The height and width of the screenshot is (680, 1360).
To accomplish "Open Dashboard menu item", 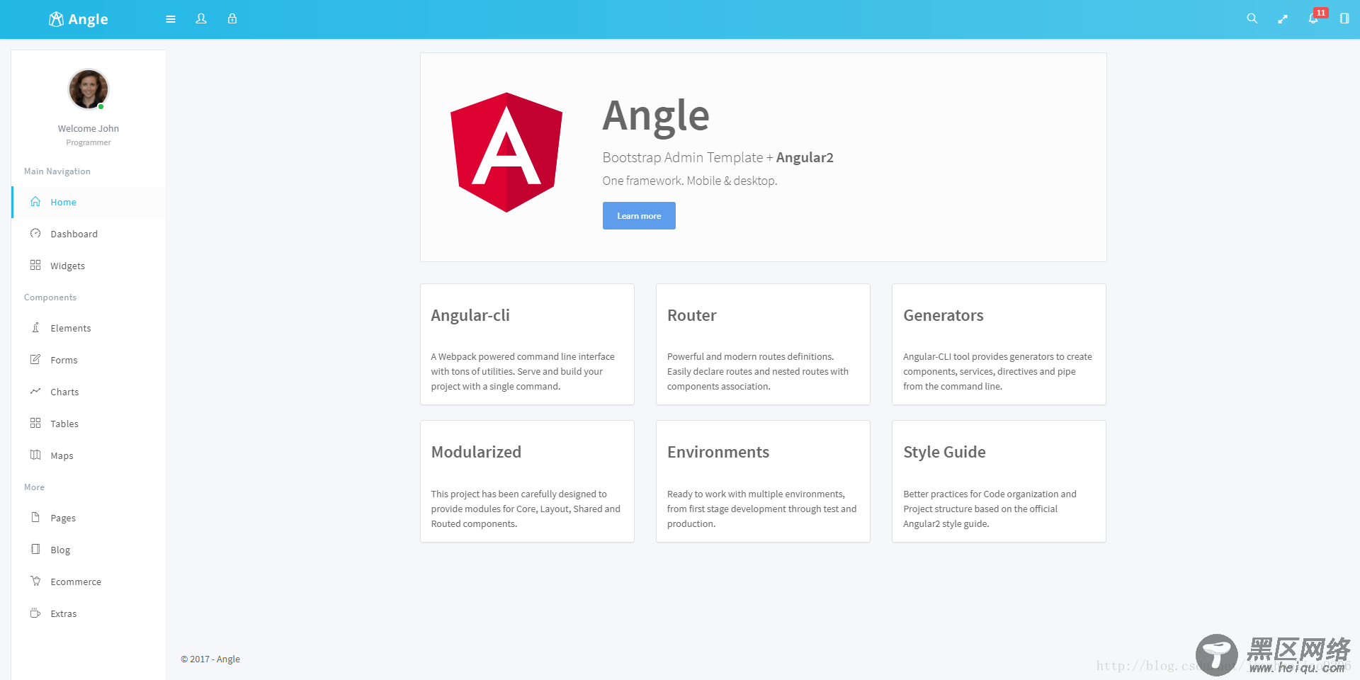I will pos(89,234).
